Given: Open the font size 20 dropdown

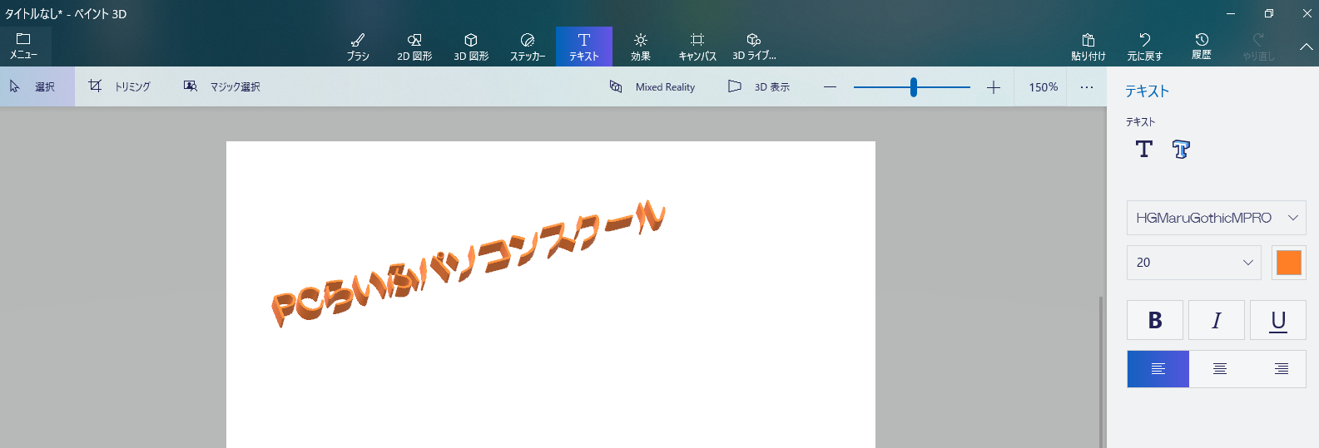Looking at the screenshot, I should [1194, 263].
